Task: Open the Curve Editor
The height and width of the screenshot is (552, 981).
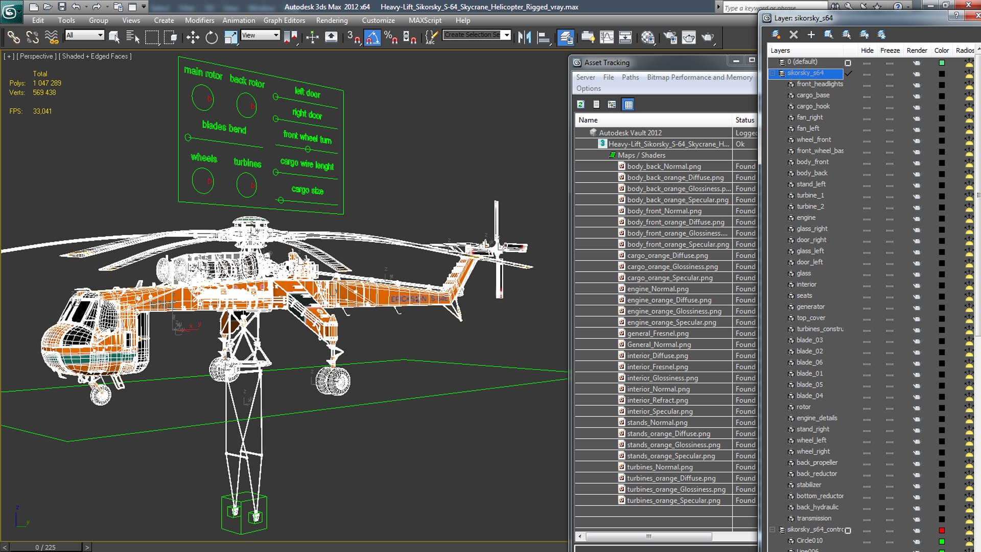Action: coord(607,37)
